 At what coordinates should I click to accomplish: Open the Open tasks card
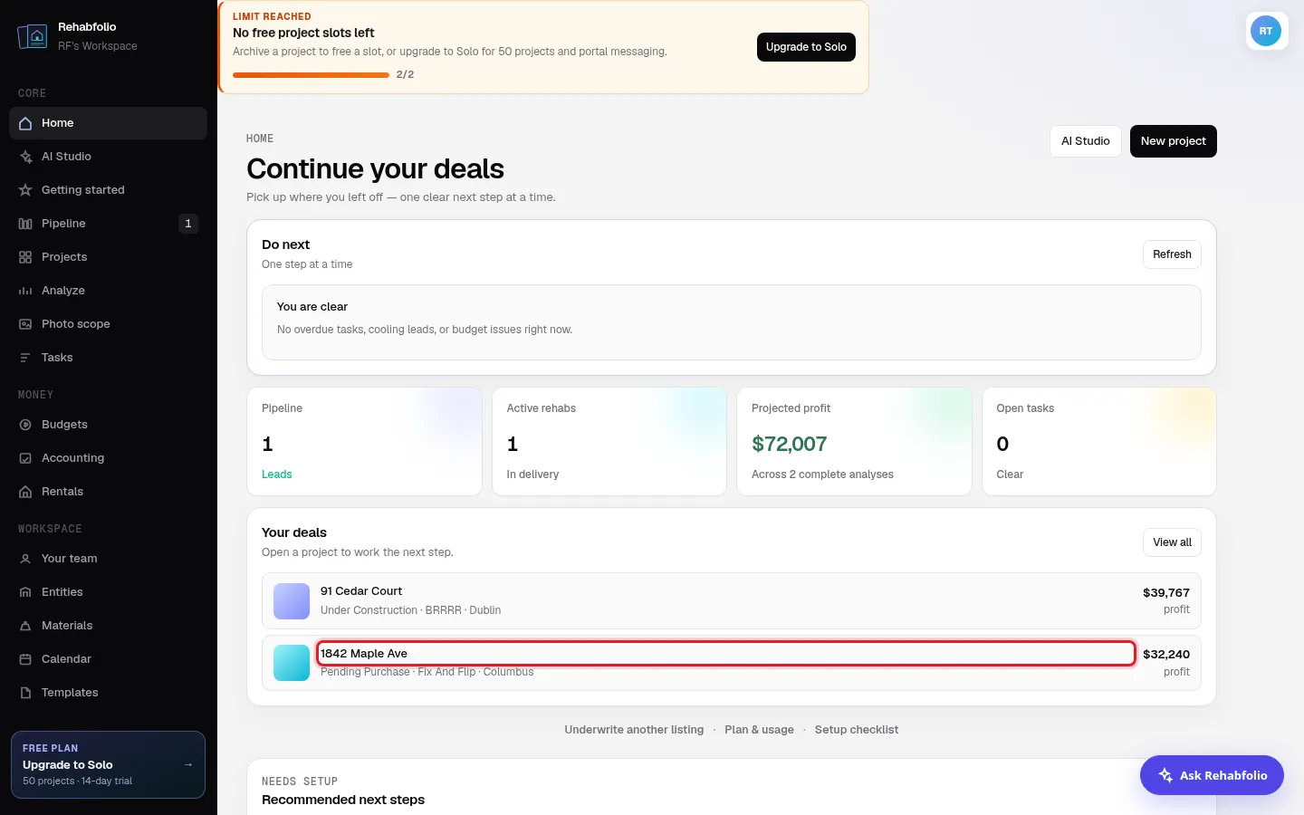[1099, 442]
